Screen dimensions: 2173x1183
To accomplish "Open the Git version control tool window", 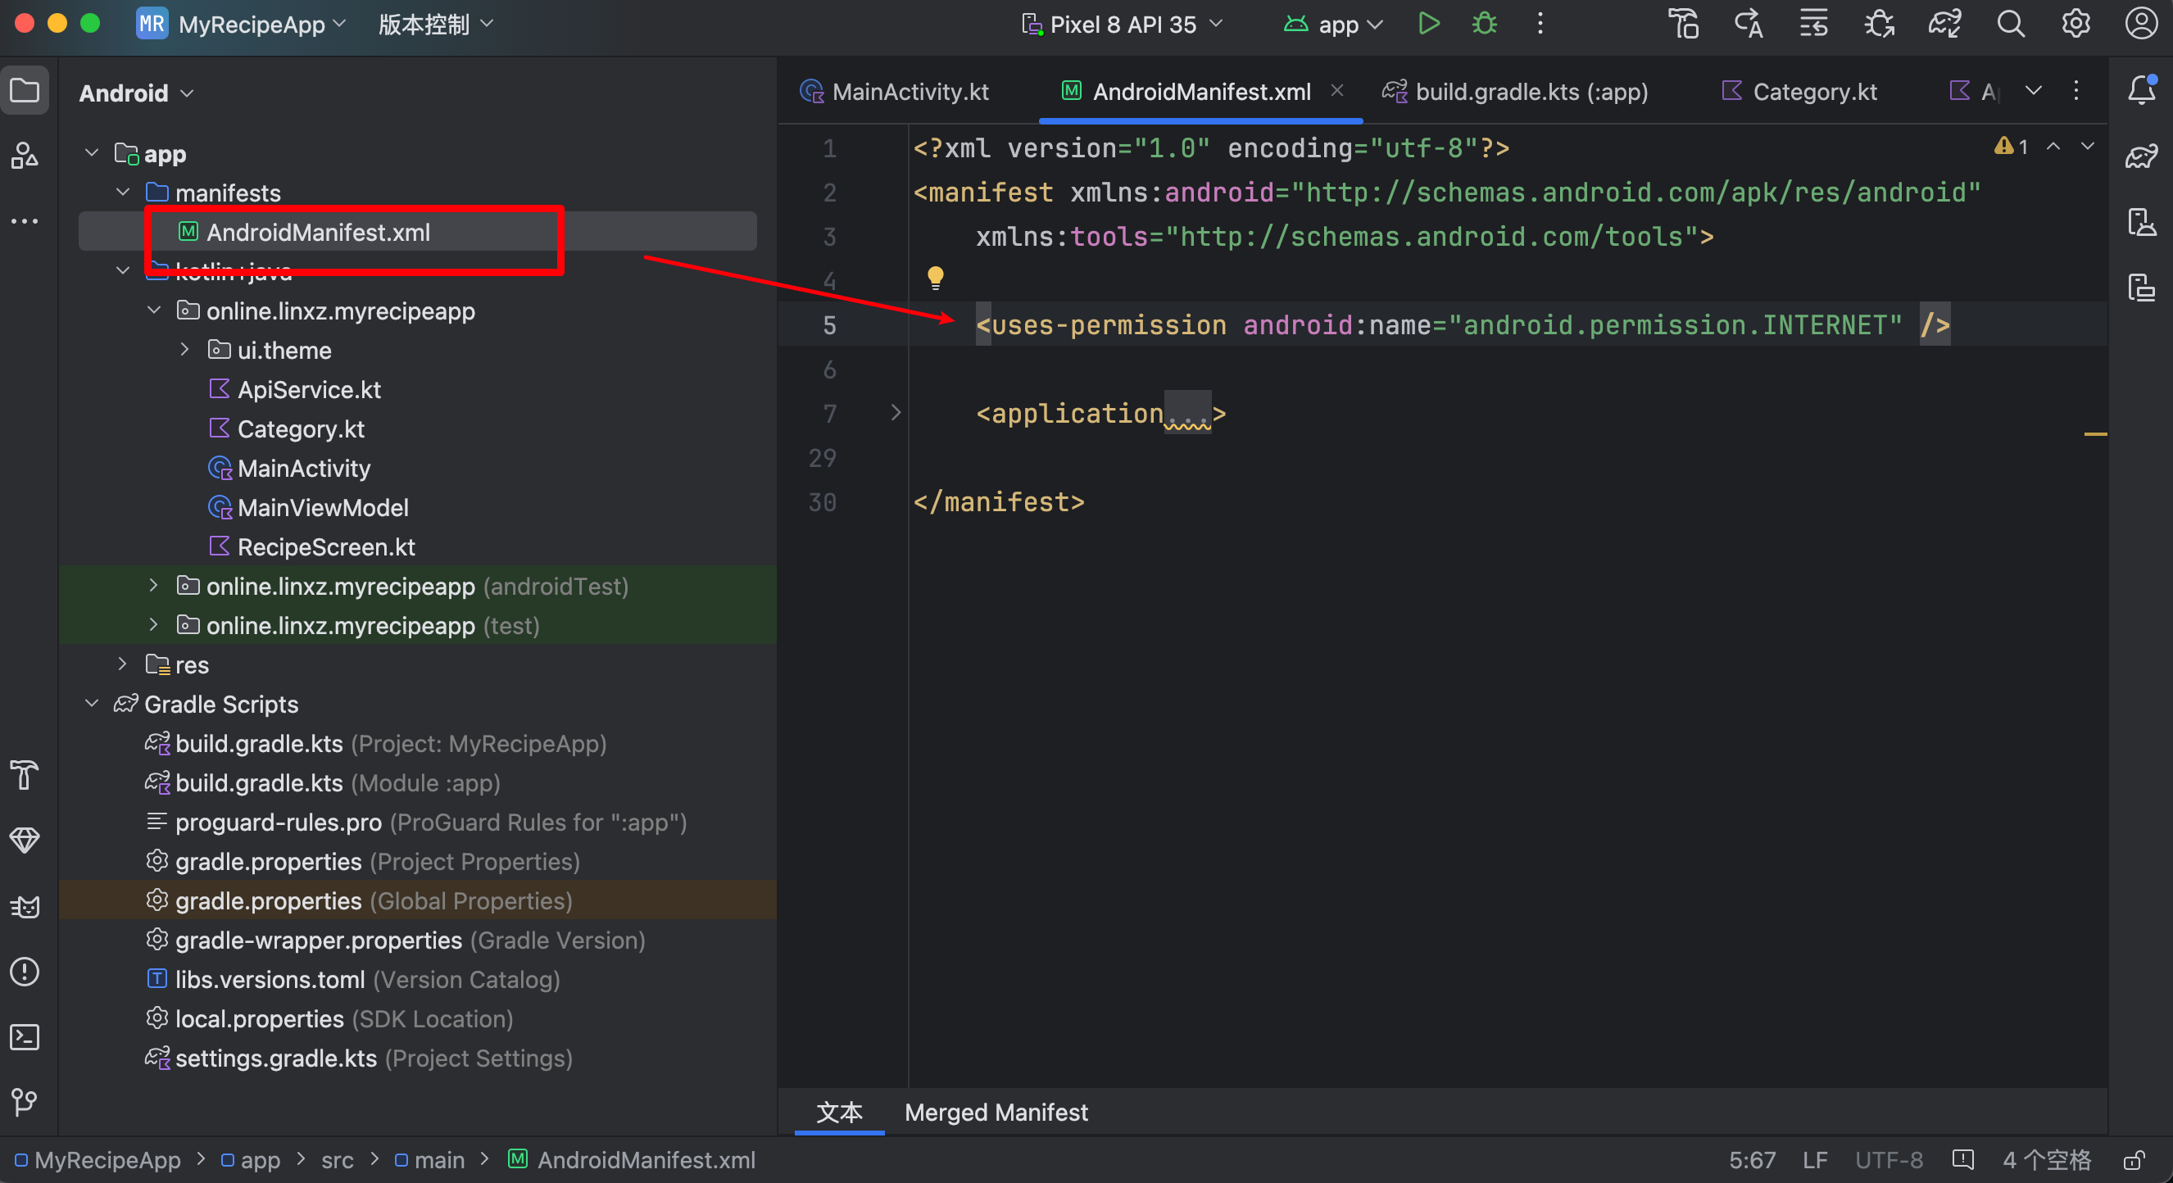I will 25,1102.
